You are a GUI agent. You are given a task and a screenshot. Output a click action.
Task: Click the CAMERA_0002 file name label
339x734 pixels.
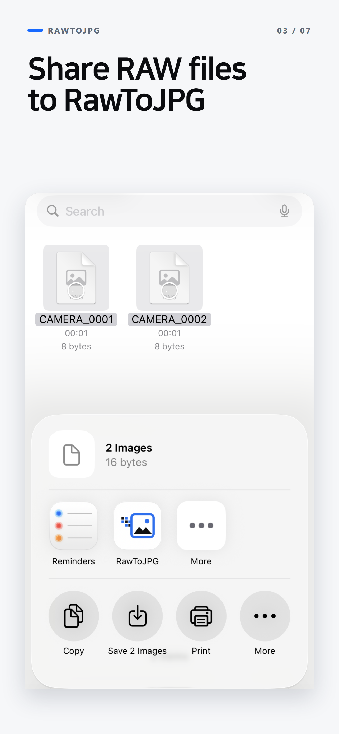[x=169, y=319]
